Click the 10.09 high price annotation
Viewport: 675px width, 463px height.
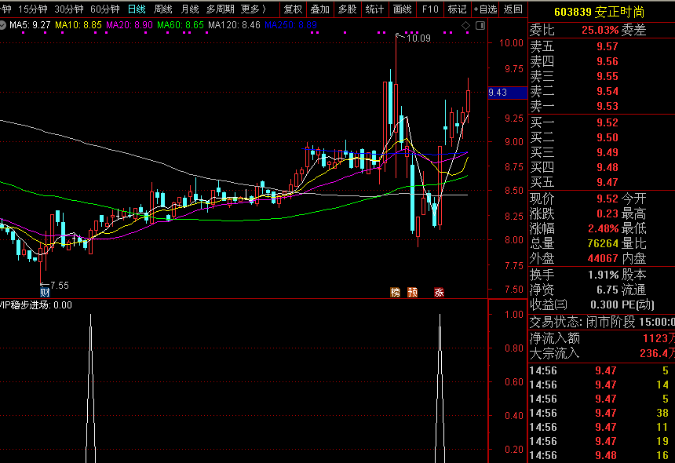click(418, 38)
